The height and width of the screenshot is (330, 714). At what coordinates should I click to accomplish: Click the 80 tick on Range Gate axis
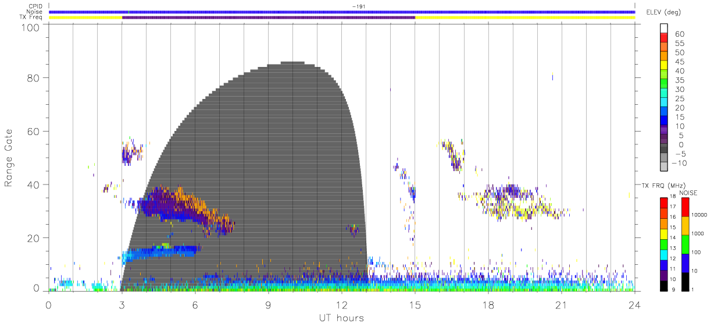[33, 77]
